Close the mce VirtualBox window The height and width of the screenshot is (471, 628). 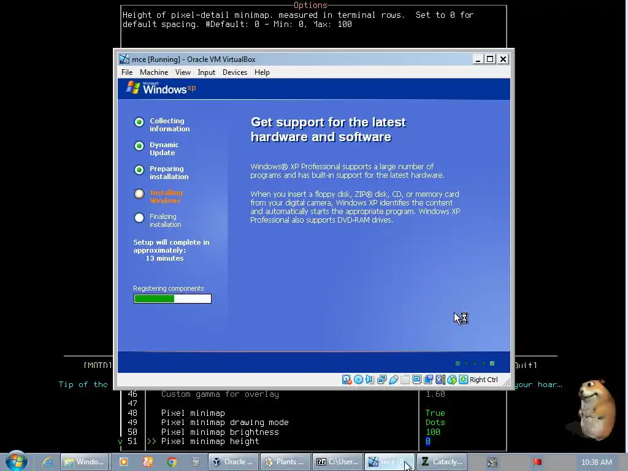pyautogui.click(x=503, y=59)
